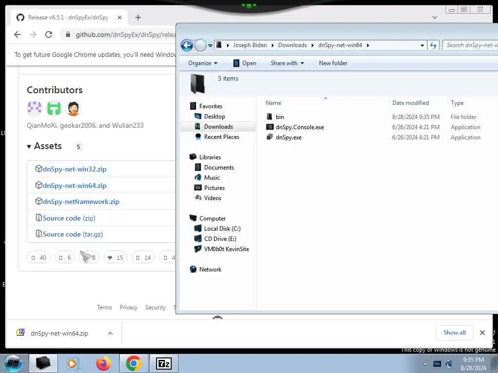The image size is (498, 373).
Task: Open CD Drive (E:) in the navigation pane
Action: 220,238
